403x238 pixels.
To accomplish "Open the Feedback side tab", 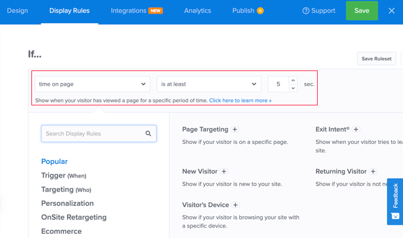I will click(395, 201).
